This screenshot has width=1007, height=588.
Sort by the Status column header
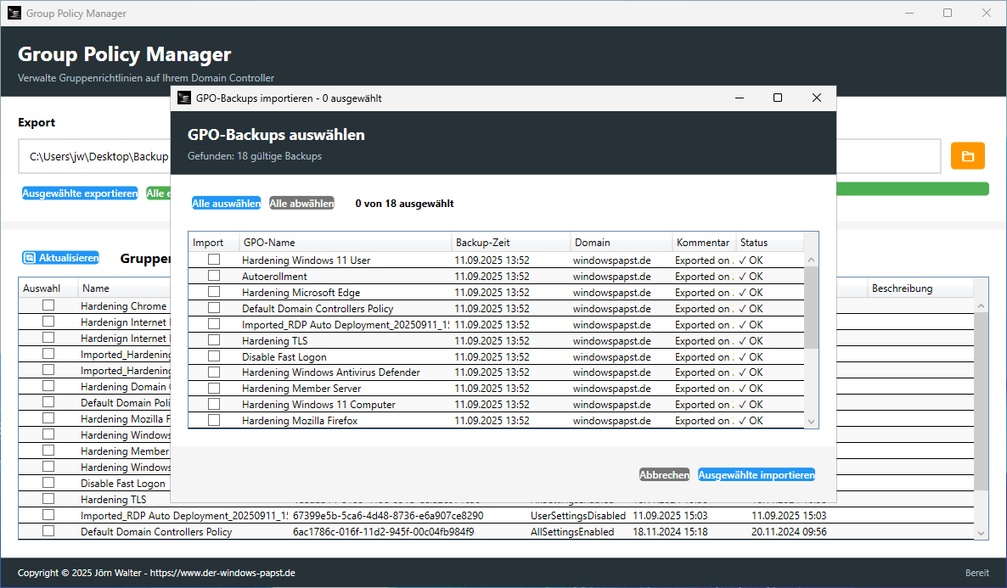[768, 243]
